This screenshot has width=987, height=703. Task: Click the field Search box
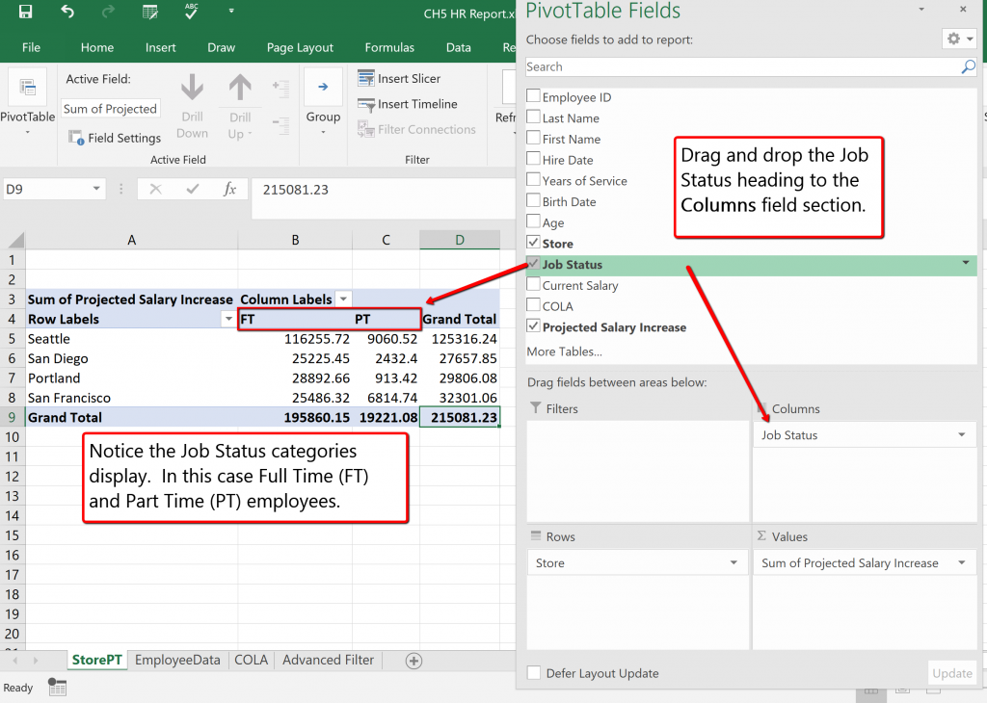click(742, 66)
